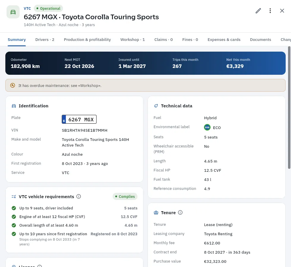Click the Technical data leaf icon
Viewport: 291px width, 267px height.
156,106
